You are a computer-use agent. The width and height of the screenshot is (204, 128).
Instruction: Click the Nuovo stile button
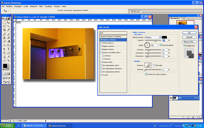189,42
